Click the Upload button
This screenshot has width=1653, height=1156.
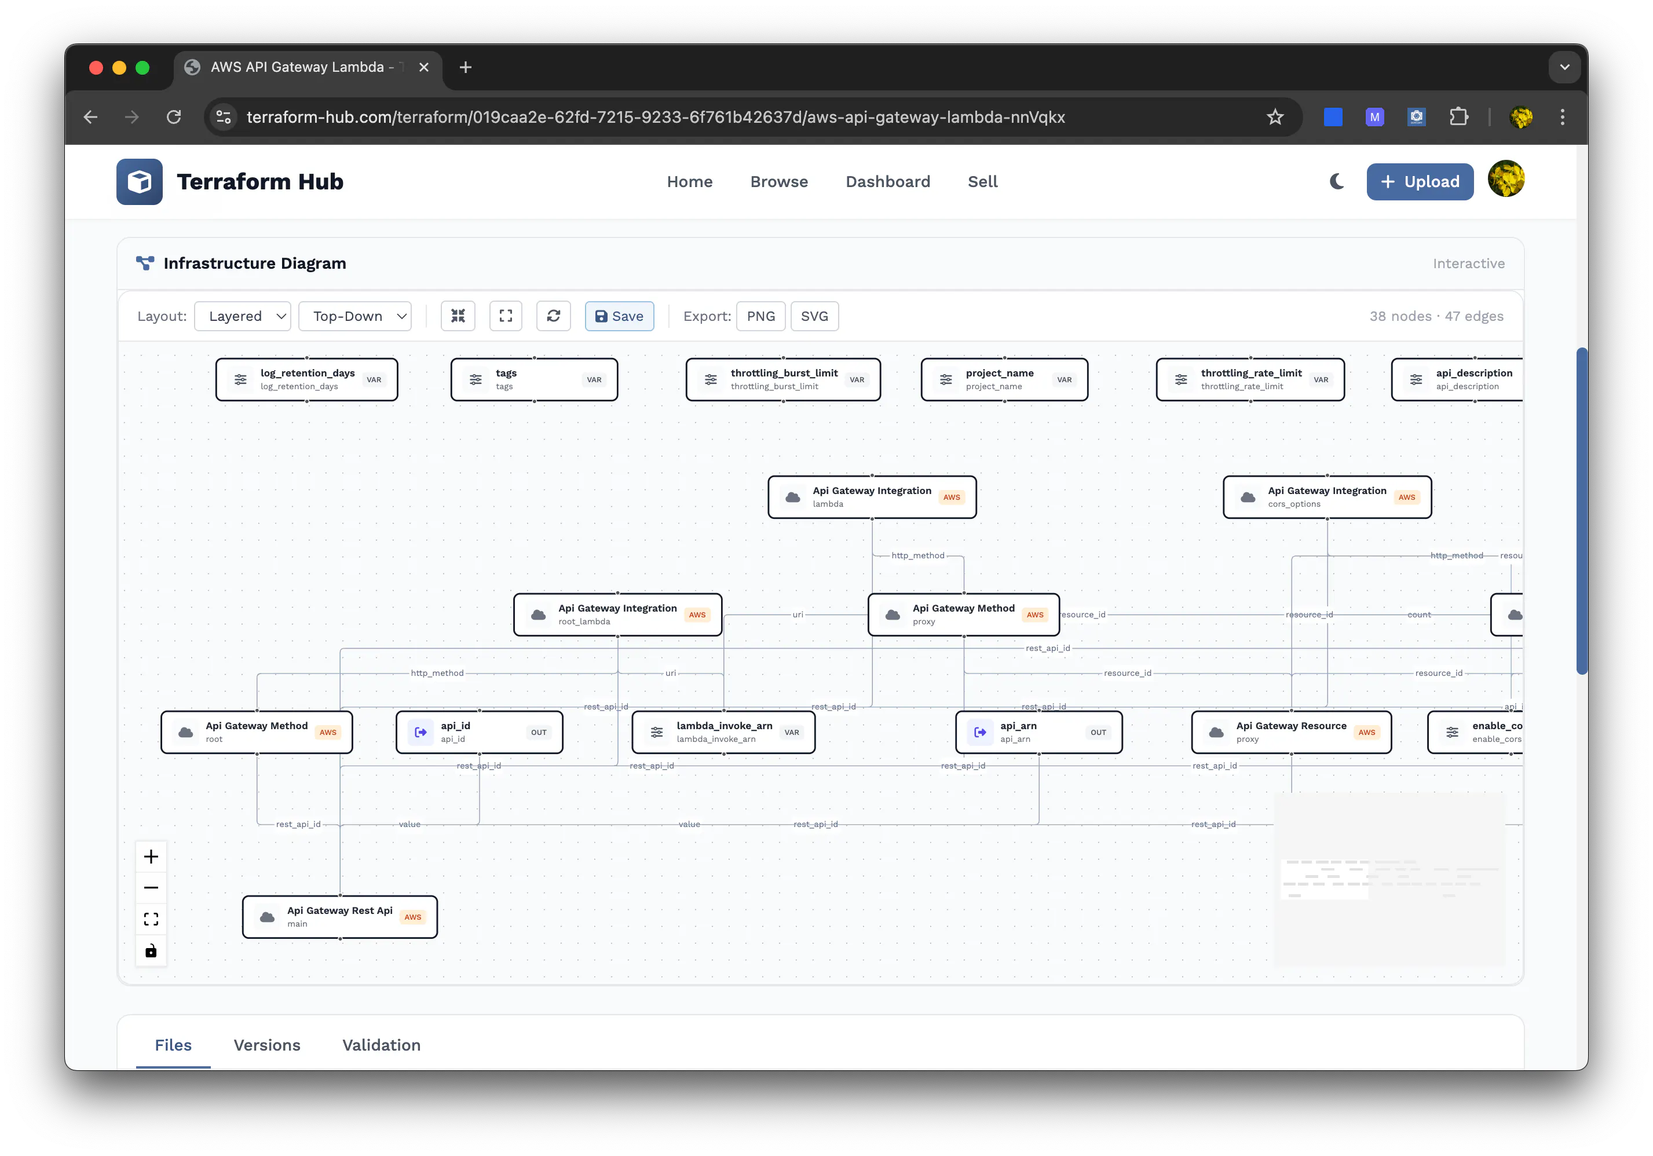pos(1420,181)
